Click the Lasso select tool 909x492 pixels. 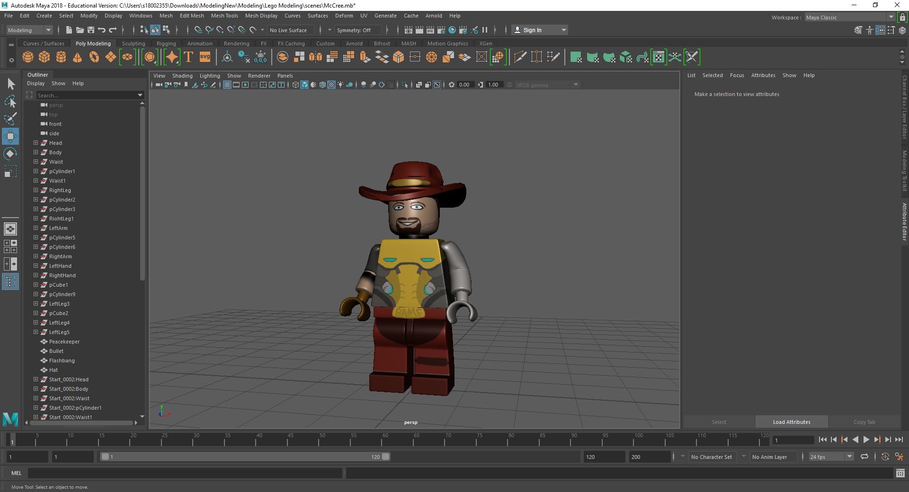[x=10, y=101]
